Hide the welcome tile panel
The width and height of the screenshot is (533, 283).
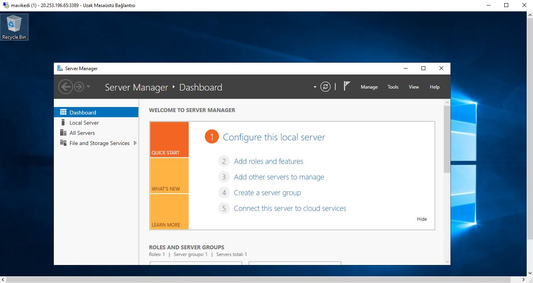[422, 219]
